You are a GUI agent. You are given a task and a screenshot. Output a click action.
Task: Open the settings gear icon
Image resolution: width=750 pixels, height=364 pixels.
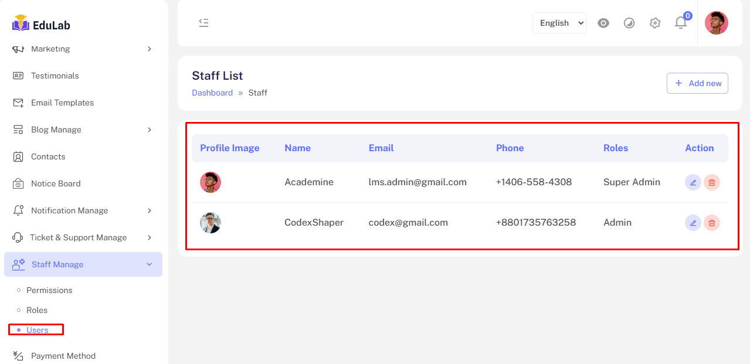pos(654,23)
